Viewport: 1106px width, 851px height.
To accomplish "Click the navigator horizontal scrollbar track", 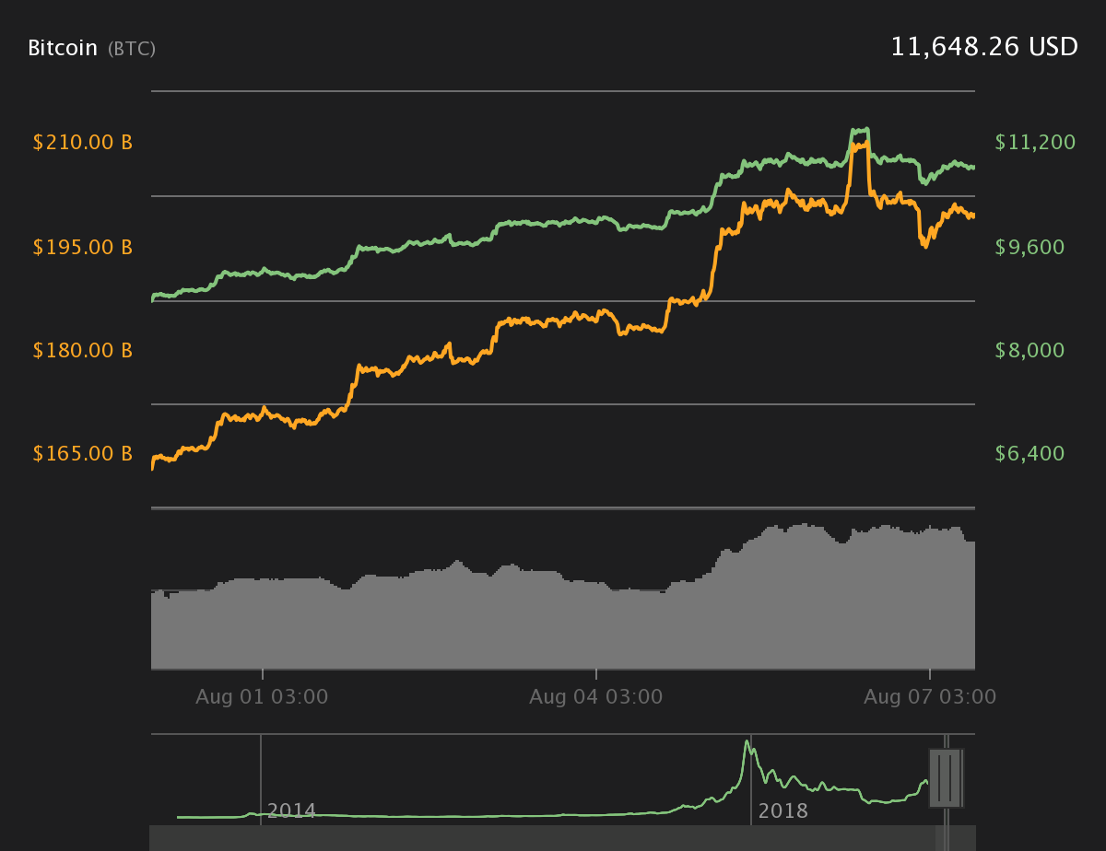I will 562,838.
